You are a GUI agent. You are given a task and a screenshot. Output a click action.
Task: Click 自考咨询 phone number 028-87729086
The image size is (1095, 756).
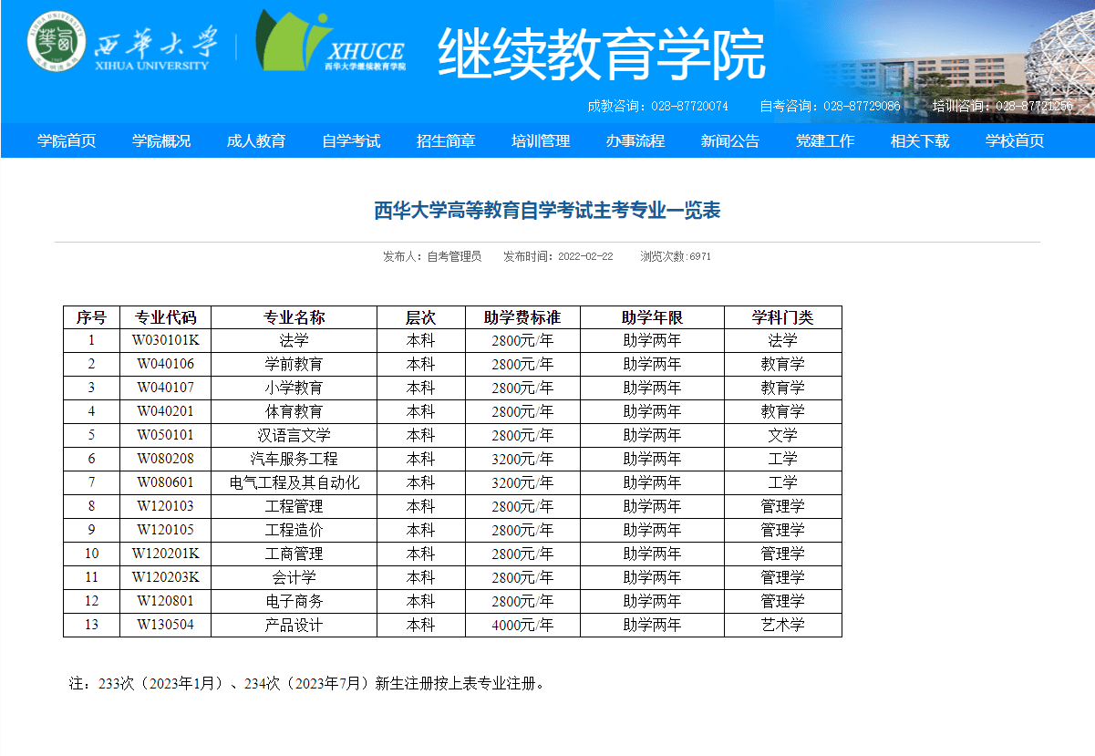pyautogui.click(x=862, y=106)
